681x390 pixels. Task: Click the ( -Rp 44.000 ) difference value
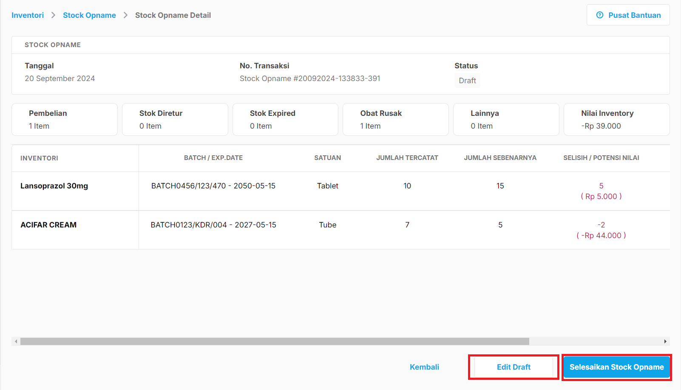pos(601,236)
